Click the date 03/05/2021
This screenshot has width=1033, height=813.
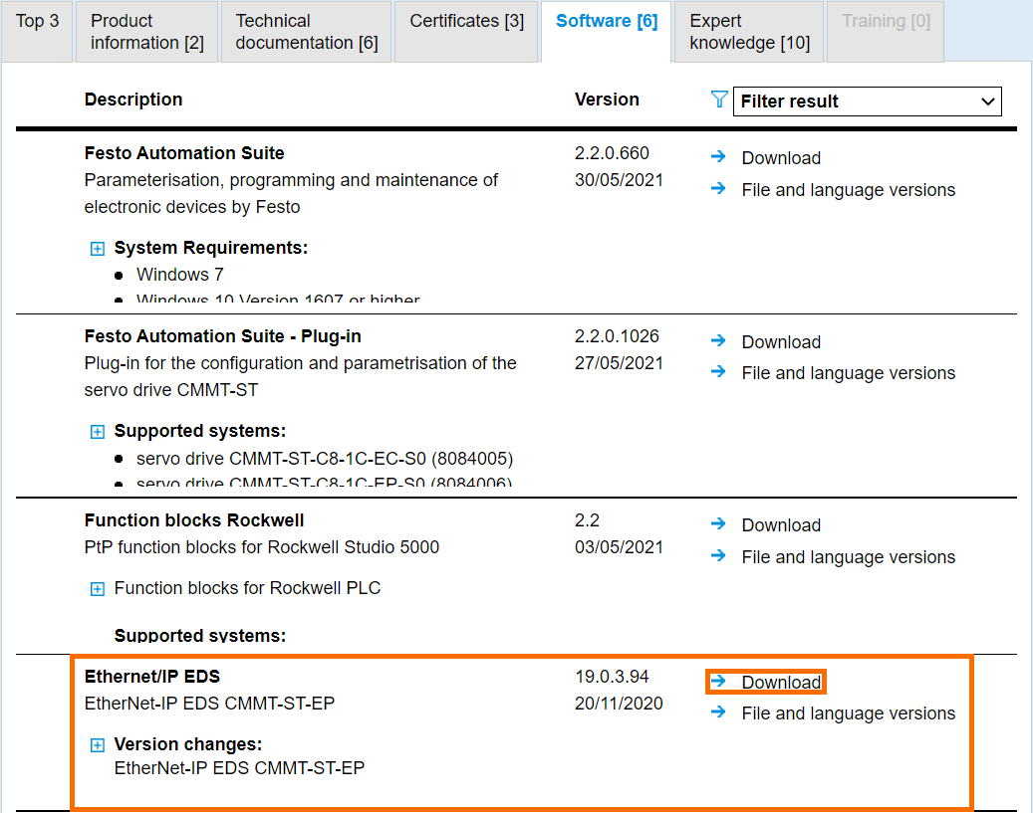pyautogui.click(x=619, y=547)
